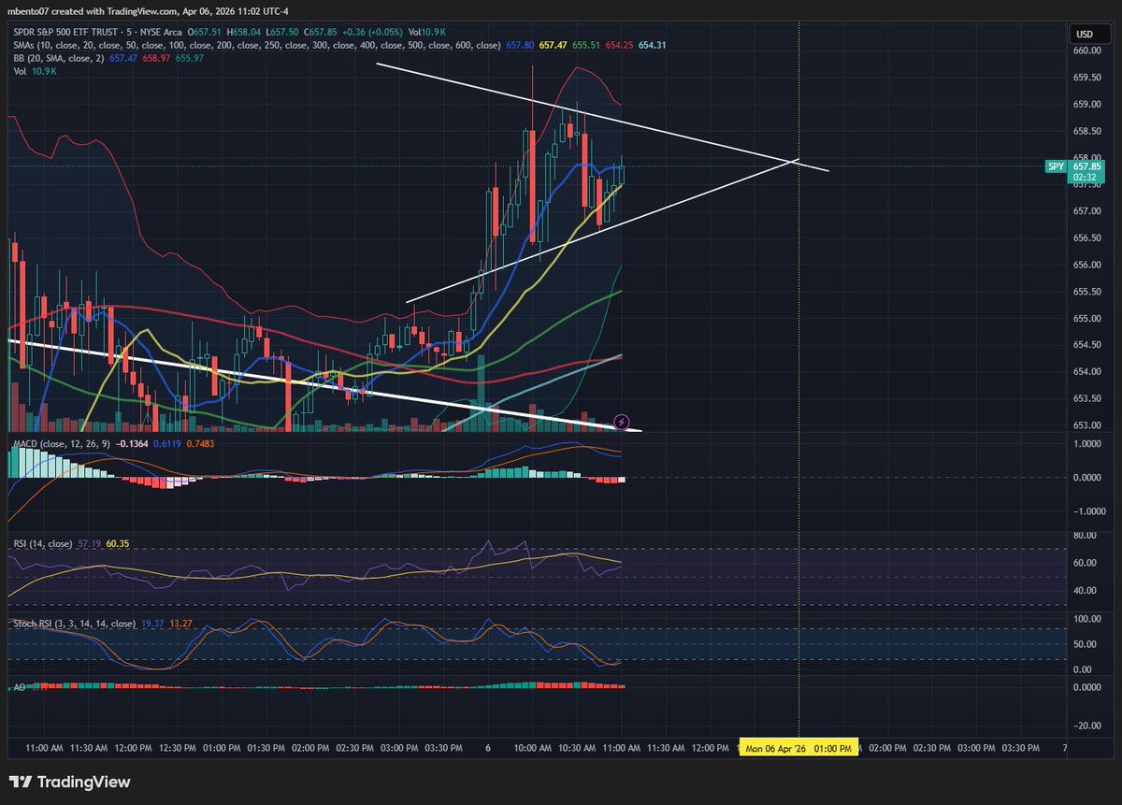This screenshot has width=1122, height=805.
Task: Click the MACD signal value 0.7483
Action: tap(201, 443)
